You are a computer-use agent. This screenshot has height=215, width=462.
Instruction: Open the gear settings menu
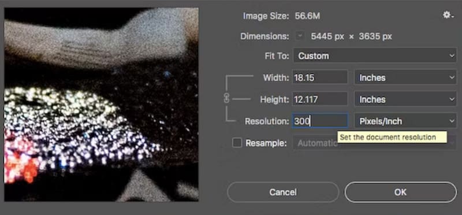[x=448, y=15]
